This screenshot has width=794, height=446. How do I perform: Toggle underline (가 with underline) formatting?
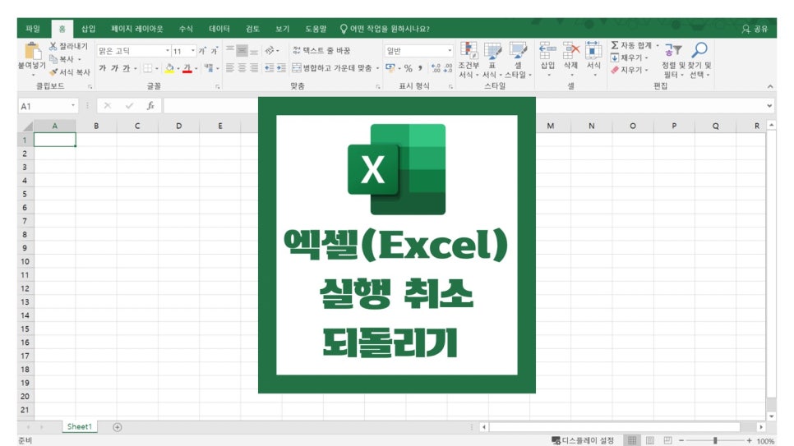pyautogui.click(x=126, y=68)
